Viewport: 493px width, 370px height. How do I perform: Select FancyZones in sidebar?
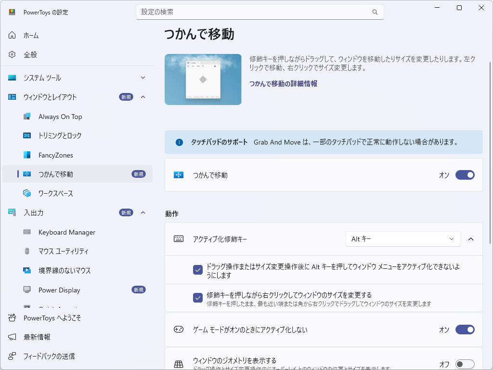coord(78,155)
